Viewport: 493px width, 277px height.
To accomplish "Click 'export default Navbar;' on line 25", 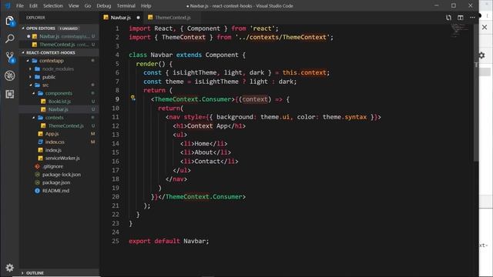I will pyautogui.click(x=169, y=241).
